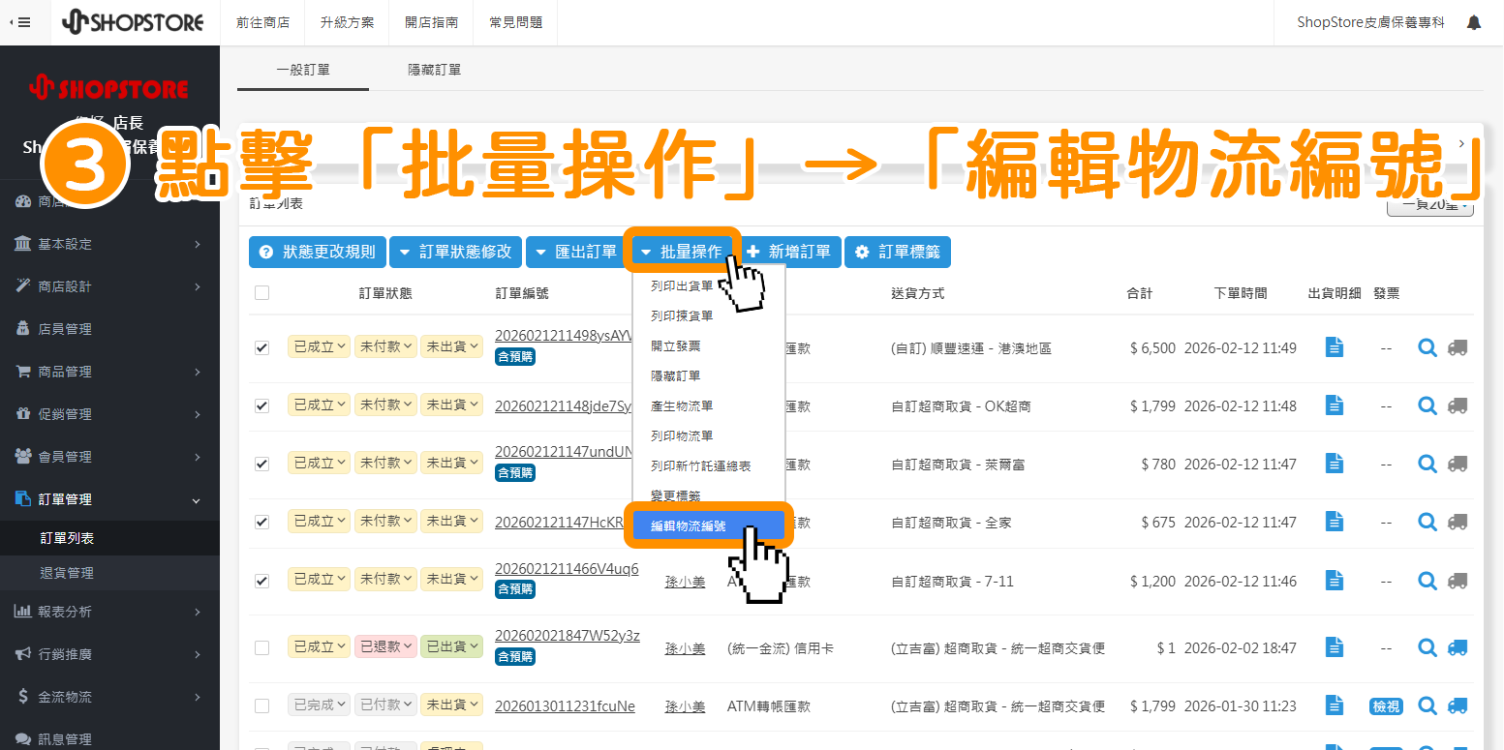Screen dimensions: 1504x750
Task: Uncheck order 2026021211466V4uq6 checkbox
Action: [x=261, y=581]
